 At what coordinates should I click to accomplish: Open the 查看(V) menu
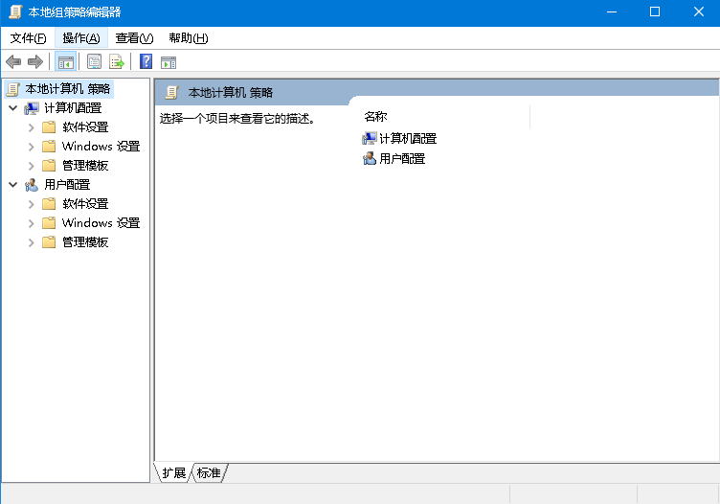(x=134, y=38)
